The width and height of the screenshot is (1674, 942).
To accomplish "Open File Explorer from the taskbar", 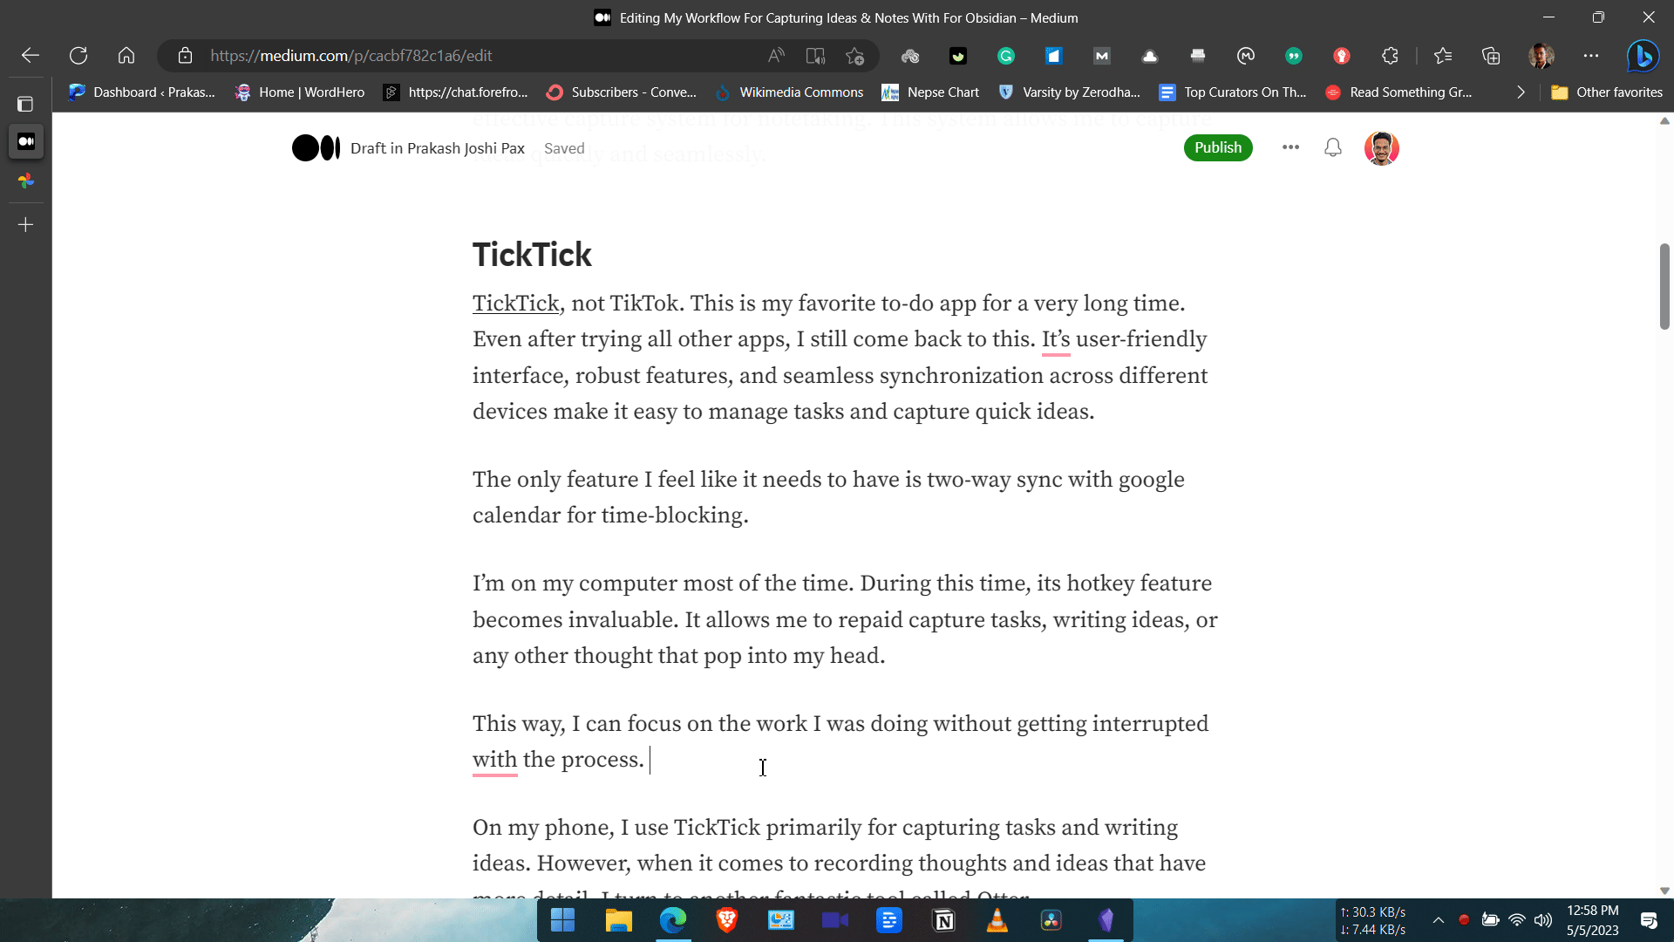I will click(x=618, y=920).
